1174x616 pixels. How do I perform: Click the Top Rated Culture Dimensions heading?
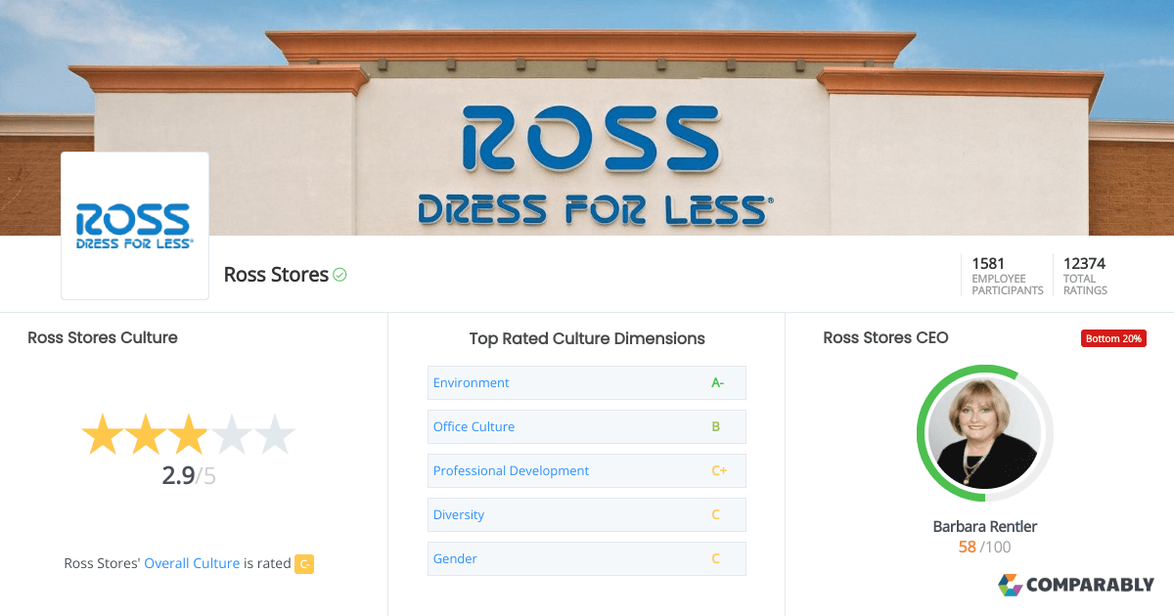click(587, 338)
